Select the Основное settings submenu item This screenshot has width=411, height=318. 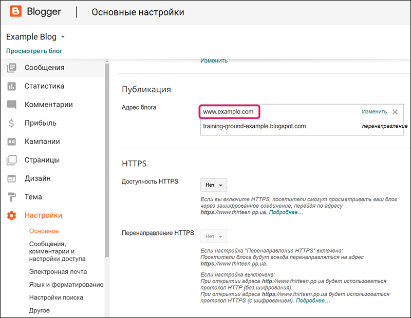click(x=44, y=231)
